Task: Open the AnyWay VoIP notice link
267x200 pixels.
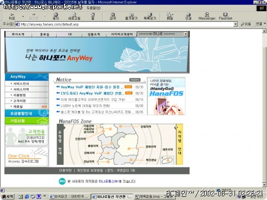Action: (x=92, y=87)
